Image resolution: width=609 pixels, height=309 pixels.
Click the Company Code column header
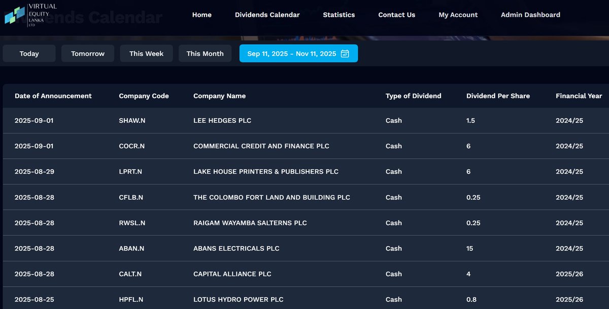click(x=144, y=96)
